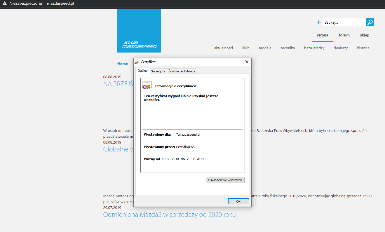Viewport: 385px width, 232px height.
Task: Focus the Szukaj search field
Action: pyautogui.click(x=344, y=22)
